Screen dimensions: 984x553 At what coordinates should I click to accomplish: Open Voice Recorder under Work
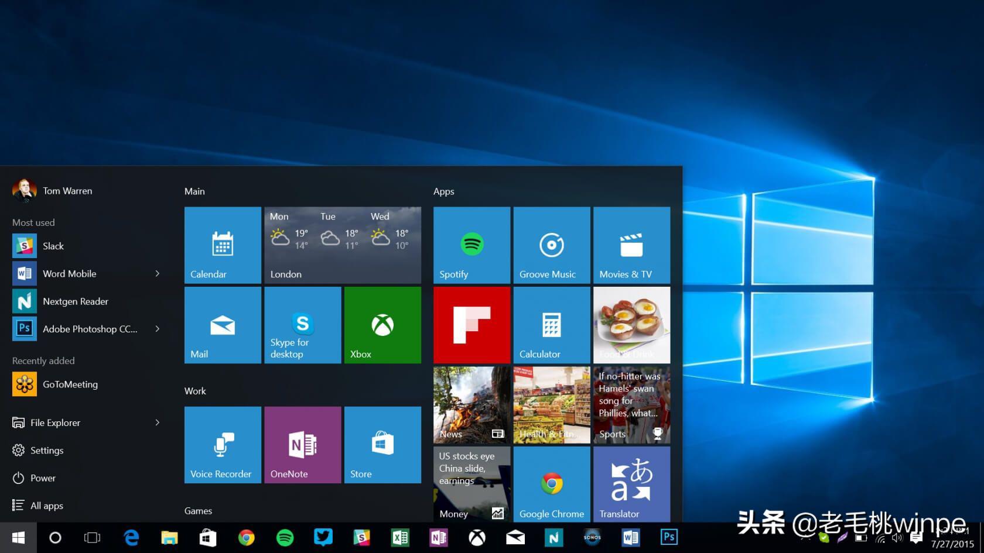pyautogui.click(x=222, y=445)
